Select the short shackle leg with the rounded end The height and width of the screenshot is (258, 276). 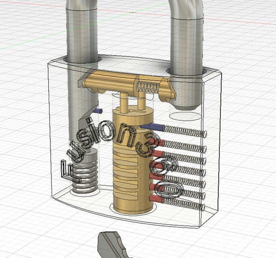(186, 63)
